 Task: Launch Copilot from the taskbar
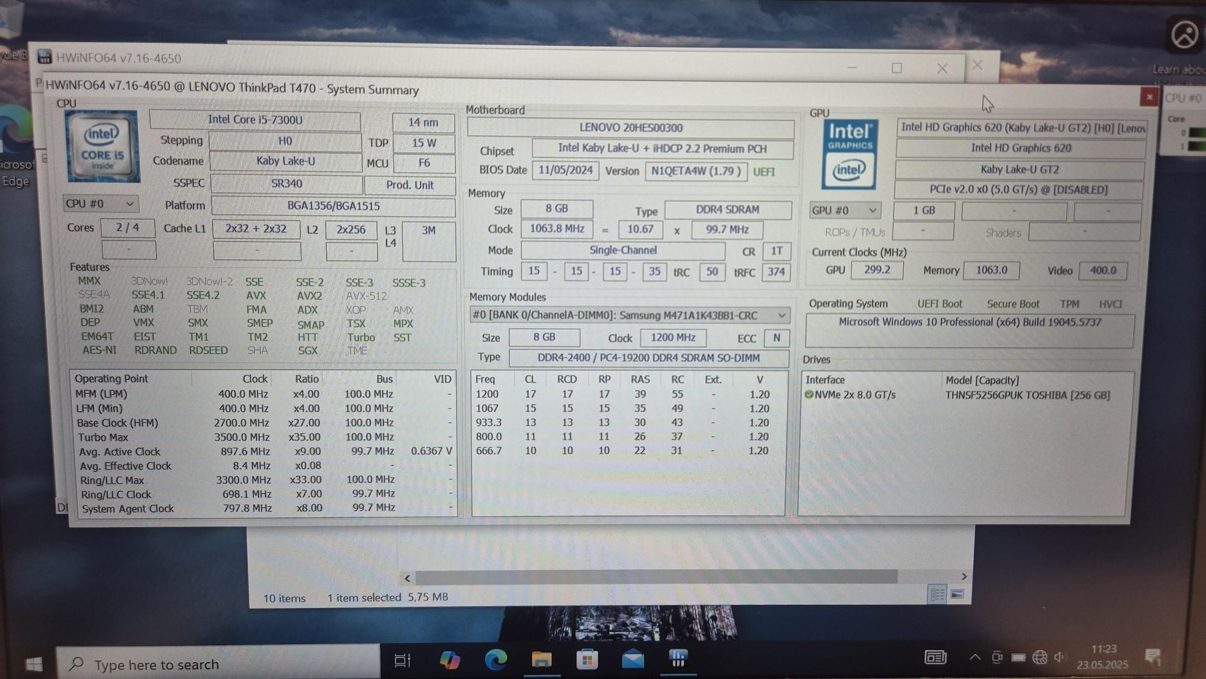(450, 660)
